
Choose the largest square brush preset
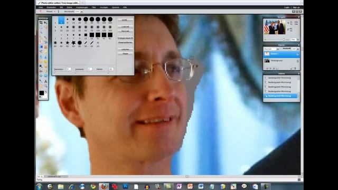[110, 35]
